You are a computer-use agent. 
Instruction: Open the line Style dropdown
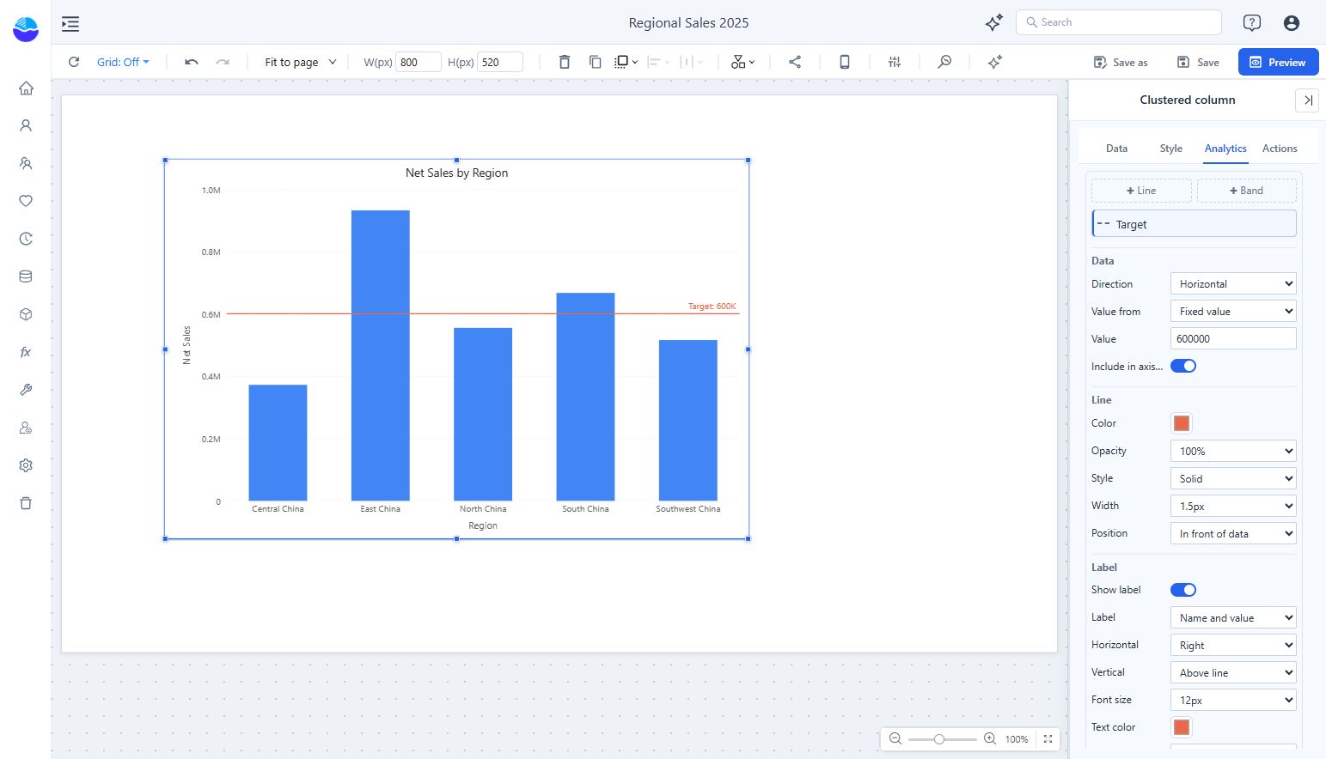[1233, 478]
